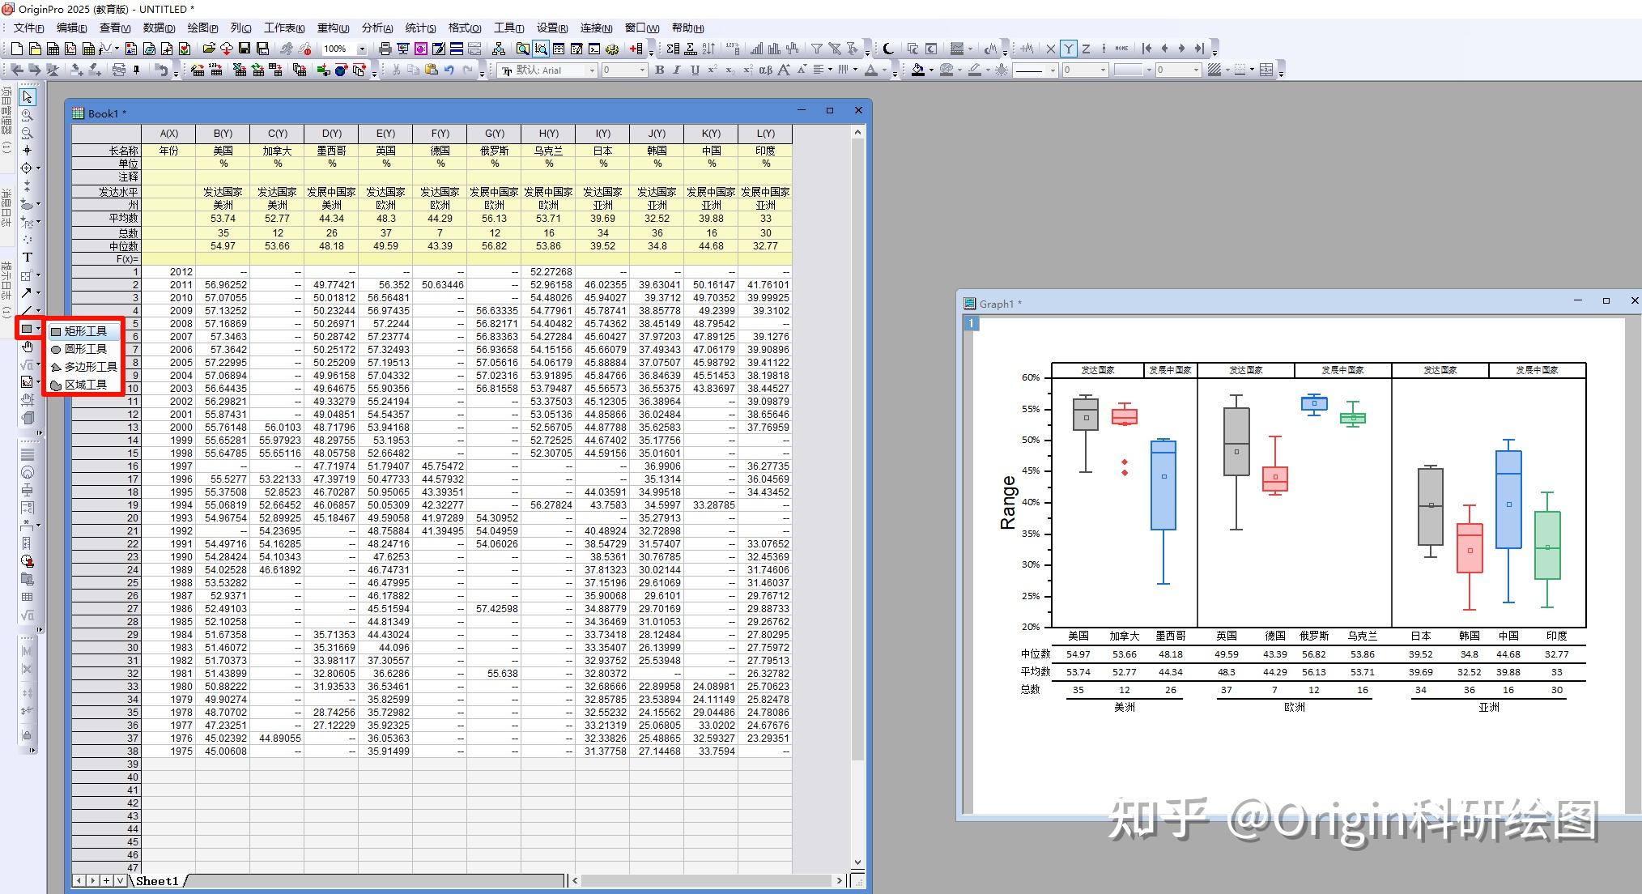Viewport: 1642px width, 894px height.
Task: Create a new workbook
Action: (53, 49)
